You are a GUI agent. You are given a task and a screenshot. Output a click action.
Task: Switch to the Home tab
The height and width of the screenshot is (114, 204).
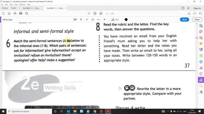pos(5,8)
